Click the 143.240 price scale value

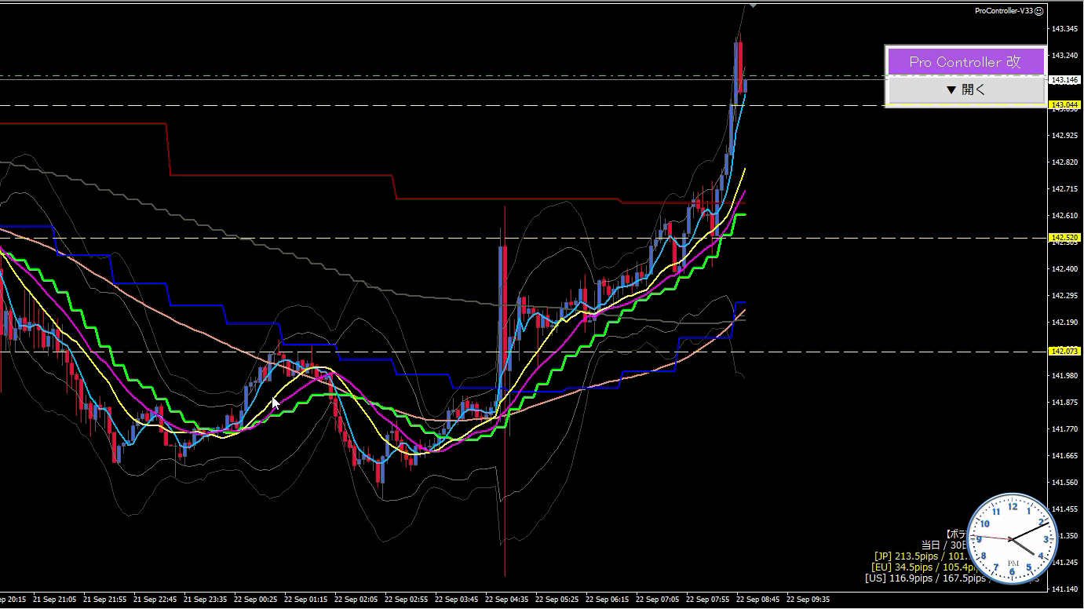(x=1064, y=56)
